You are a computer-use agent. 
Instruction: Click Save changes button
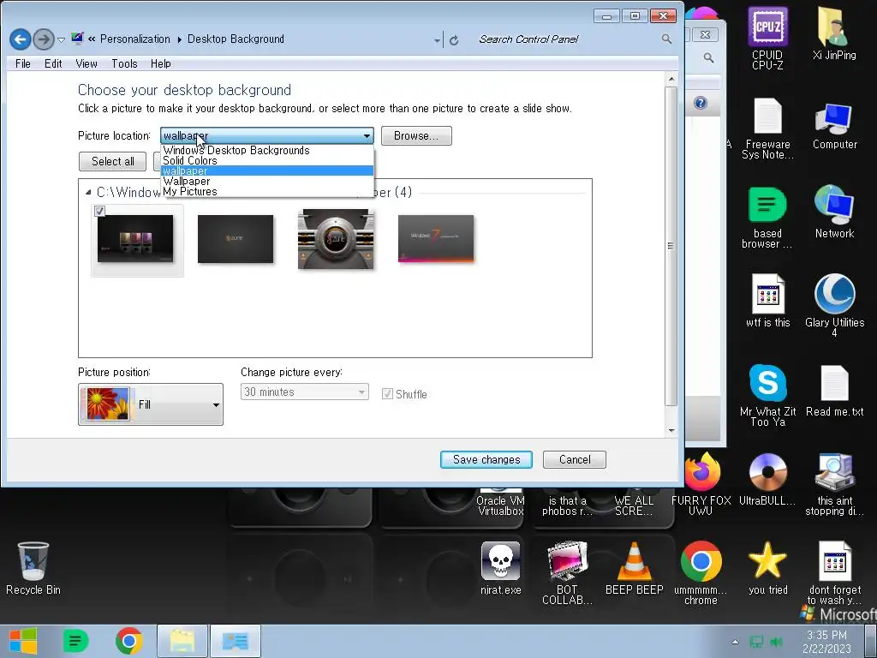coord(486,459)
